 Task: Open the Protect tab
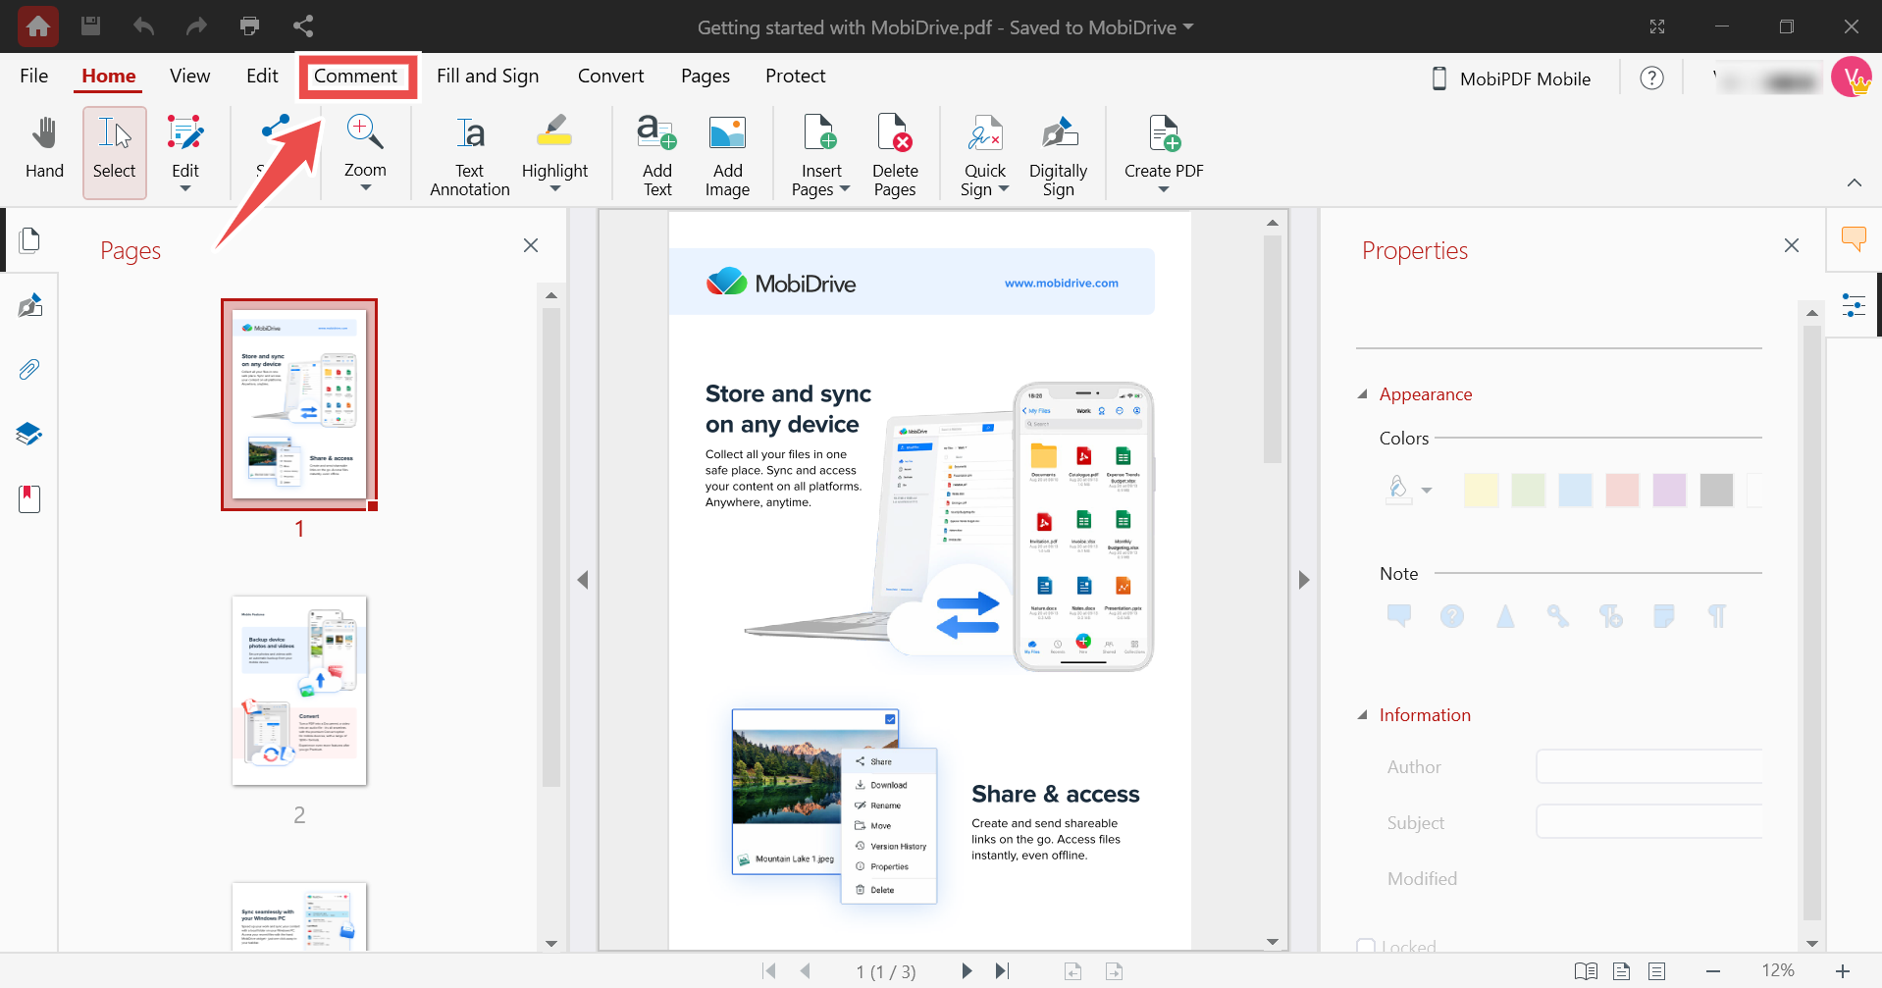(x=796, y=76)
